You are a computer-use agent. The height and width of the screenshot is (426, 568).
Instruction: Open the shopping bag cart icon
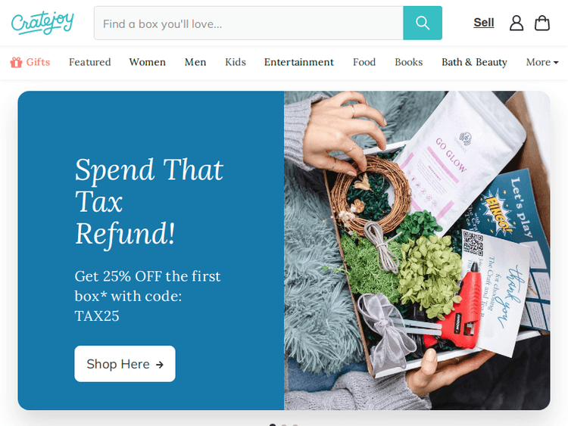point(542,23)
